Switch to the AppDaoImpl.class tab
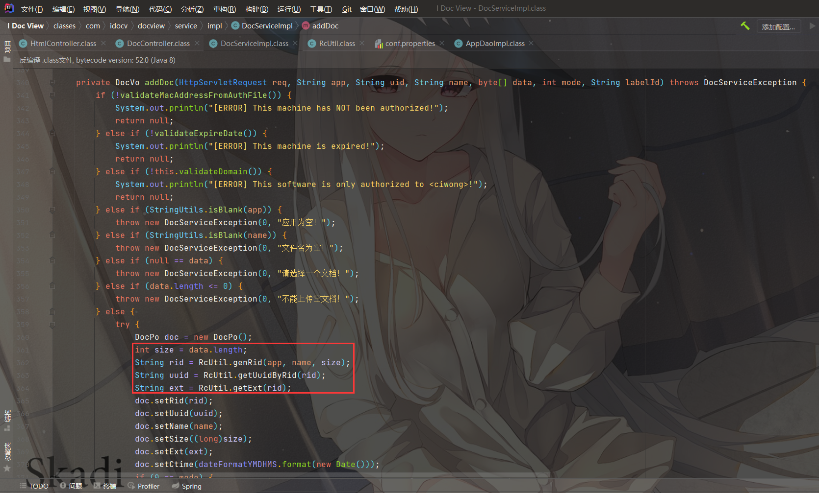This screenshot has height=493, width=819. [495, 44]
